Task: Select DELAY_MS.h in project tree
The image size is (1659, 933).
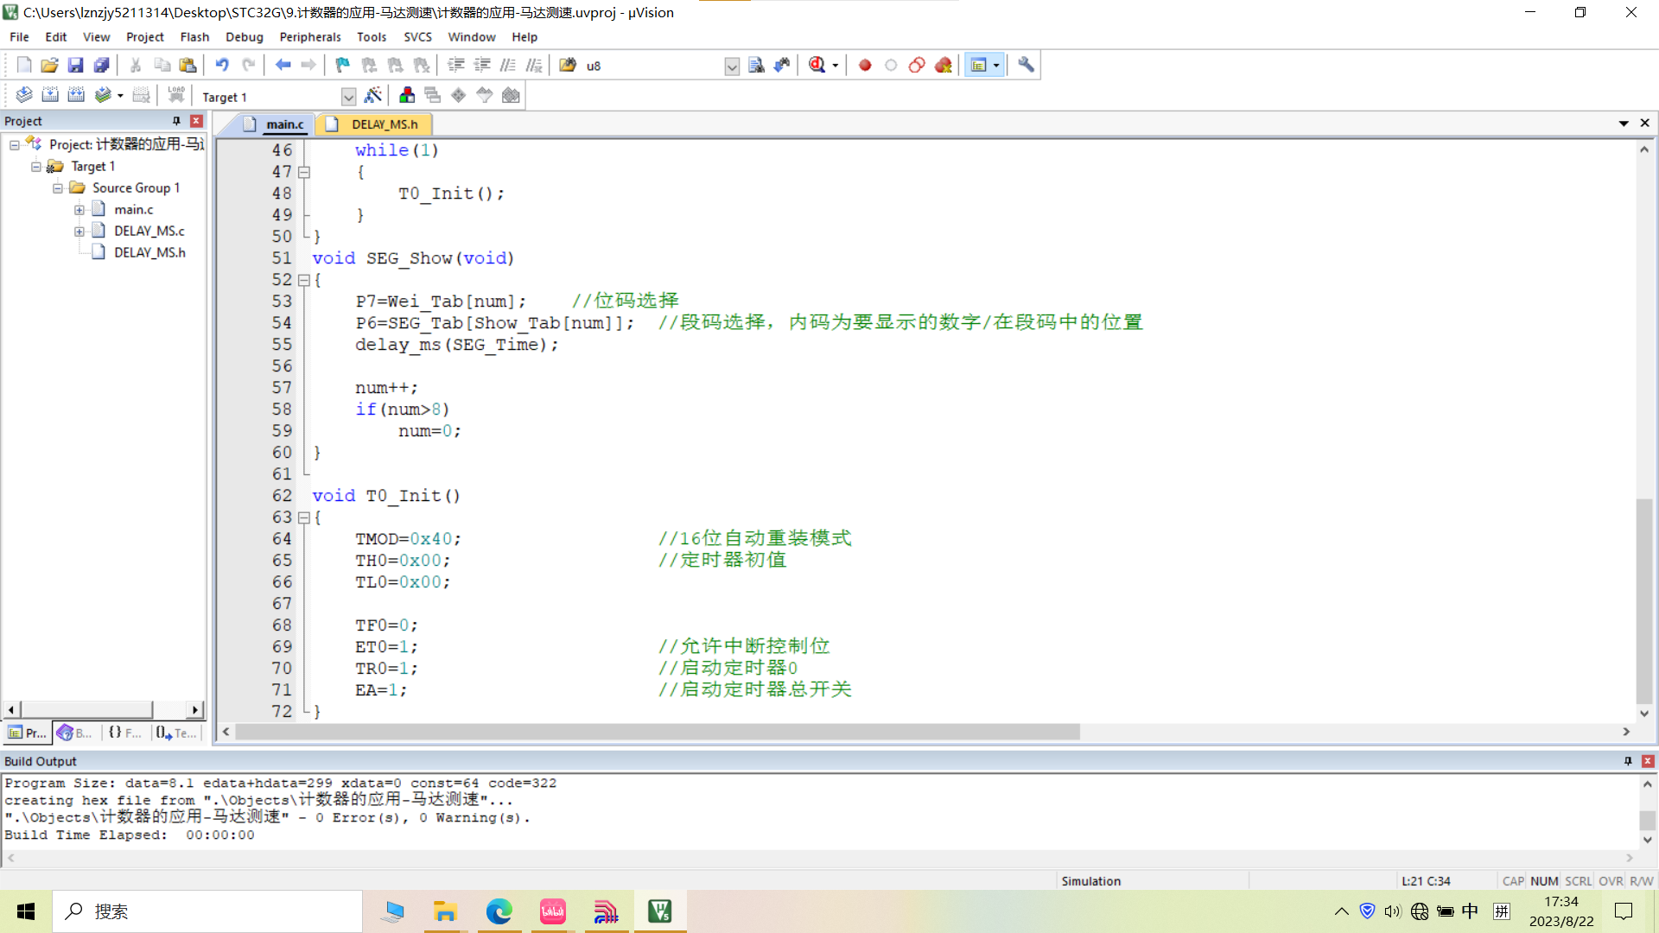Action: [x=149, y=252]
